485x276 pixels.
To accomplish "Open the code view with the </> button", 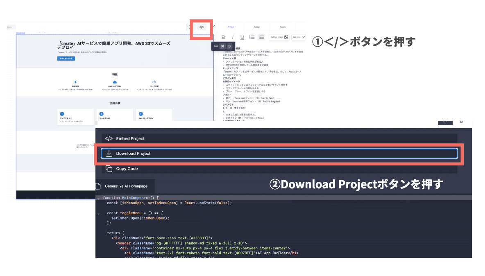I will [202, 27].
